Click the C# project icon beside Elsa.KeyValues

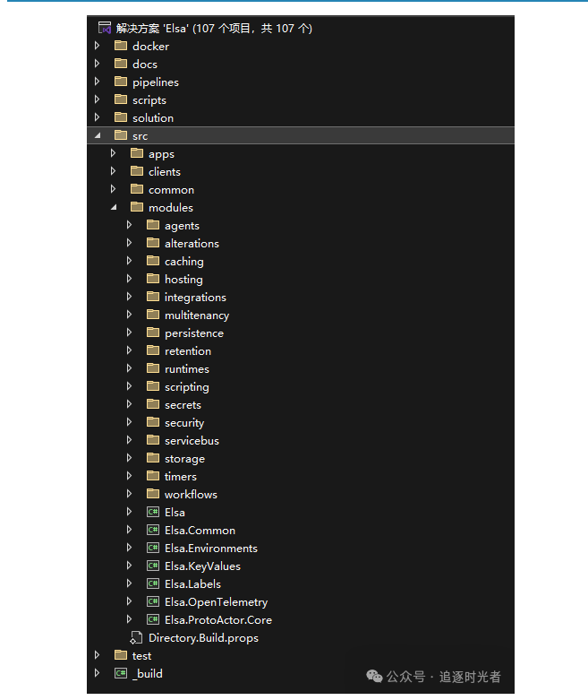[x=153, y=566]
